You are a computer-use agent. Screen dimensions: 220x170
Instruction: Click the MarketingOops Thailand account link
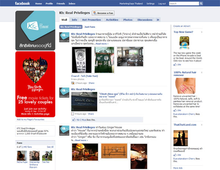click(131, 4)
